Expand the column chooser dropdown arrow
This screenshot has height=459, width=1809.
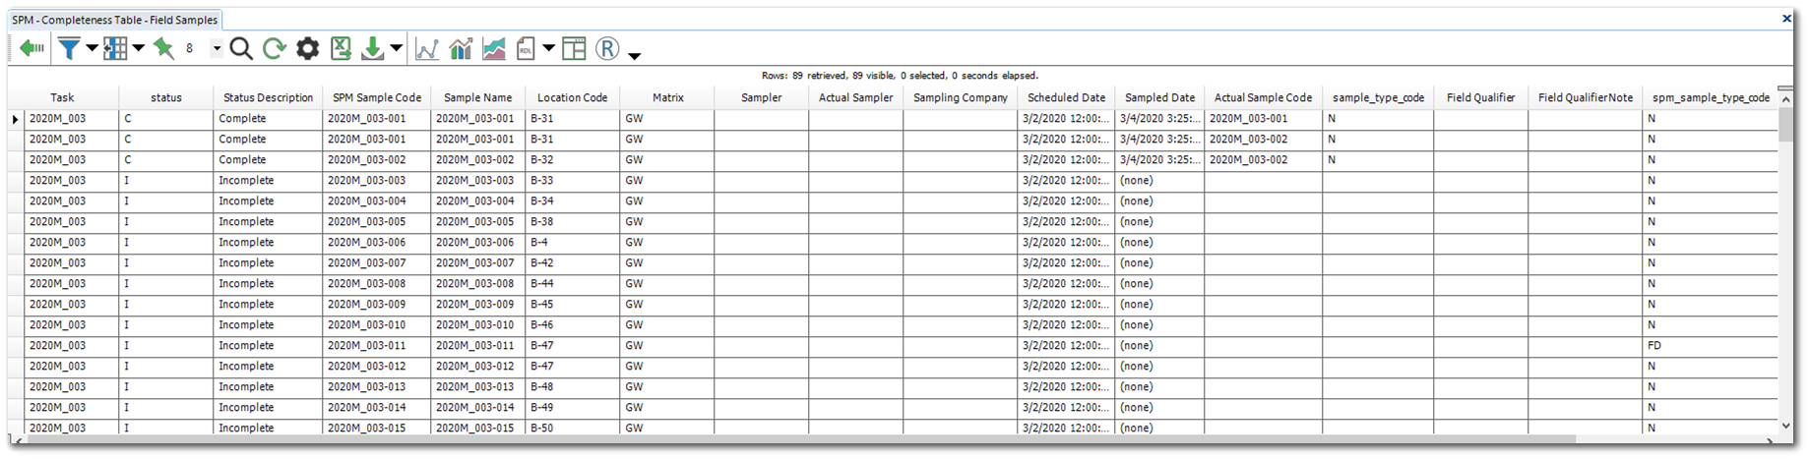click(139, 48)
